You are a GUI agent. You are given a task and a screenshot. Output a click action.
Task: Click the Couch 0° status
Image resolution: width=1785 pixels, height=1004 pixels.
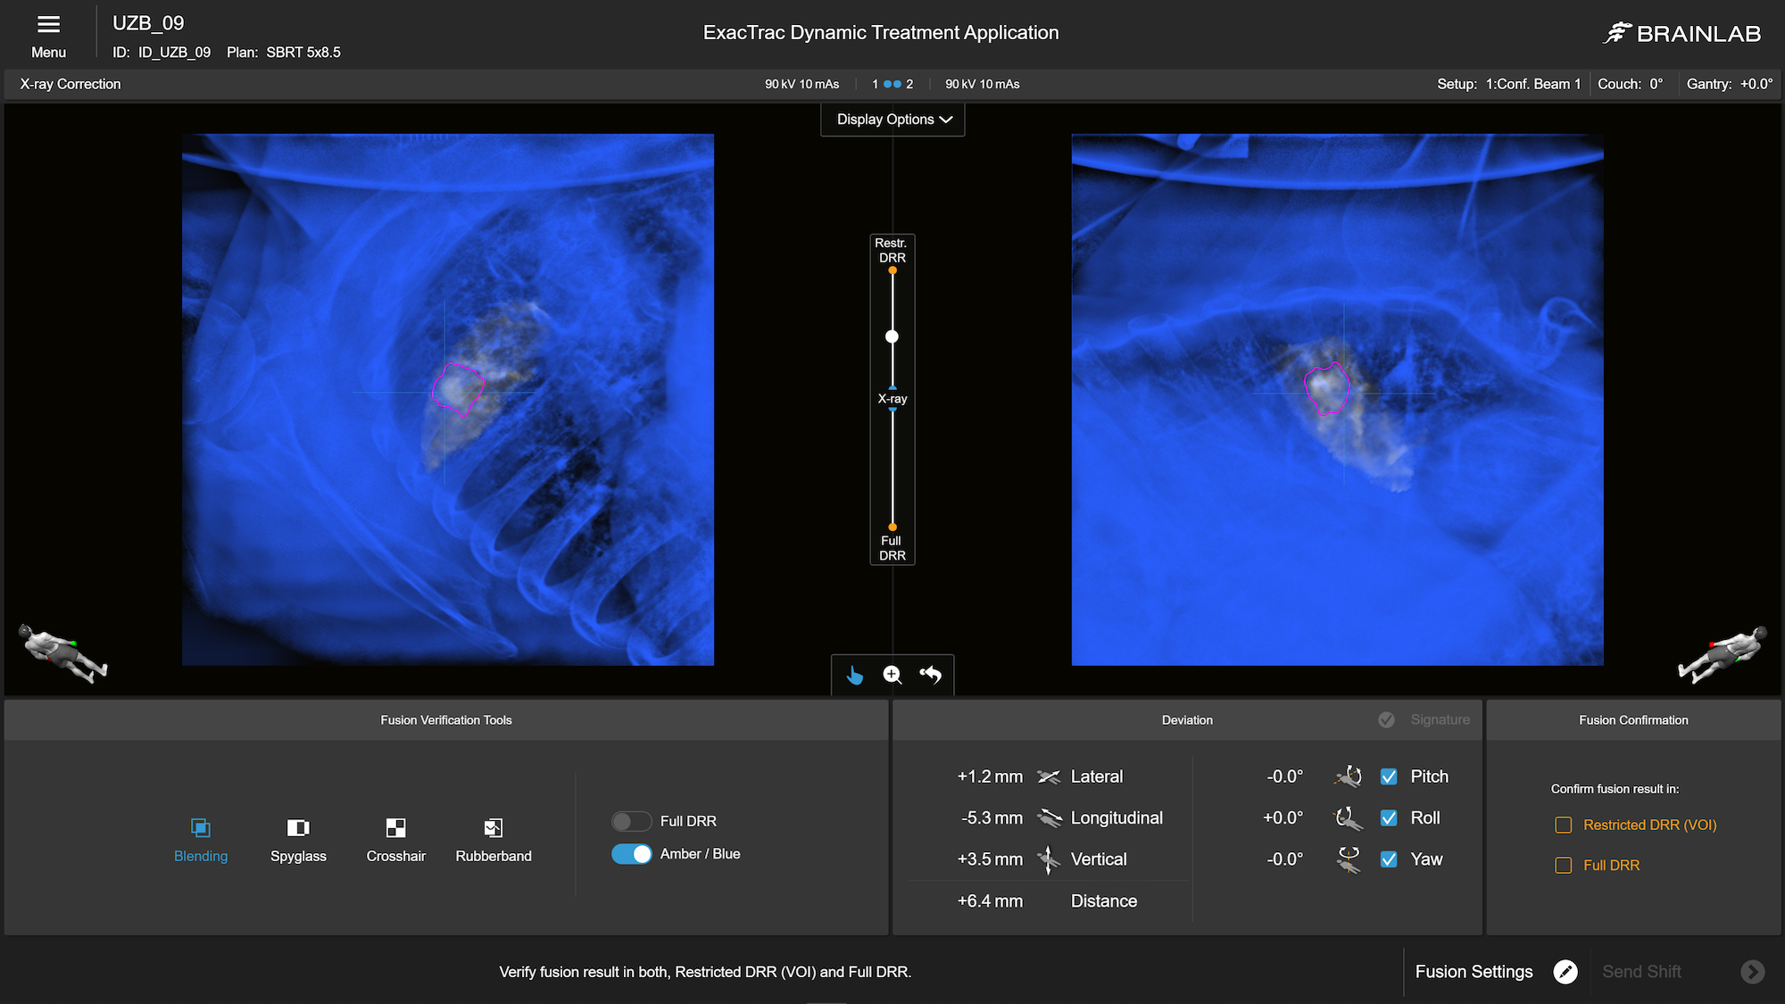click(x=1631, y=84)
